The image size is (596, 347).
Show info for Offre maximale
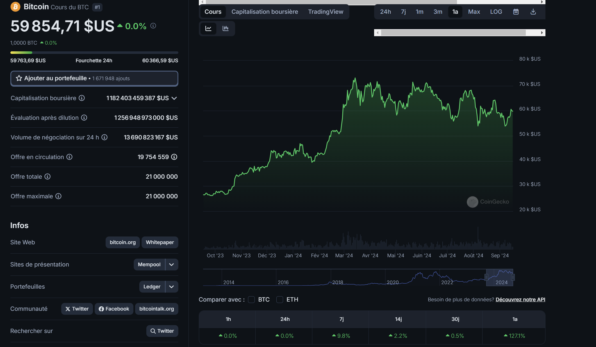[58, 196]
